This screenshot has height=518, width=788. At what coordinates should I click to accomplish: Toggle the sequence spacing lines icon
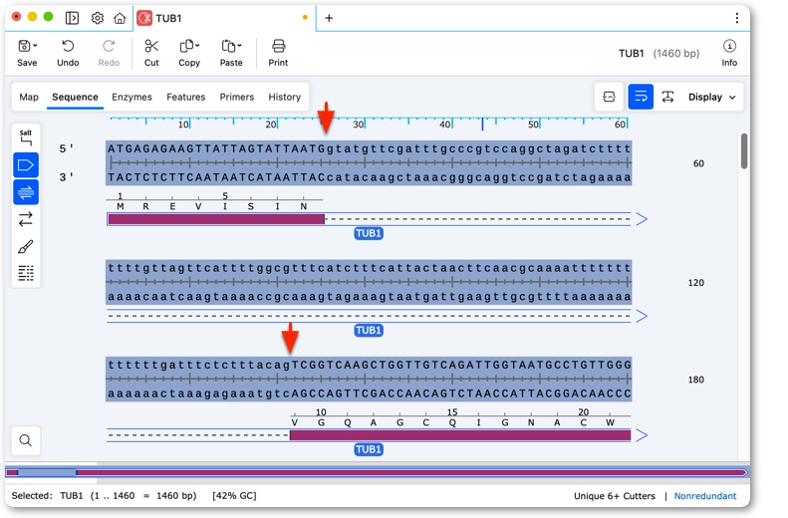click(x=26, y=273)
